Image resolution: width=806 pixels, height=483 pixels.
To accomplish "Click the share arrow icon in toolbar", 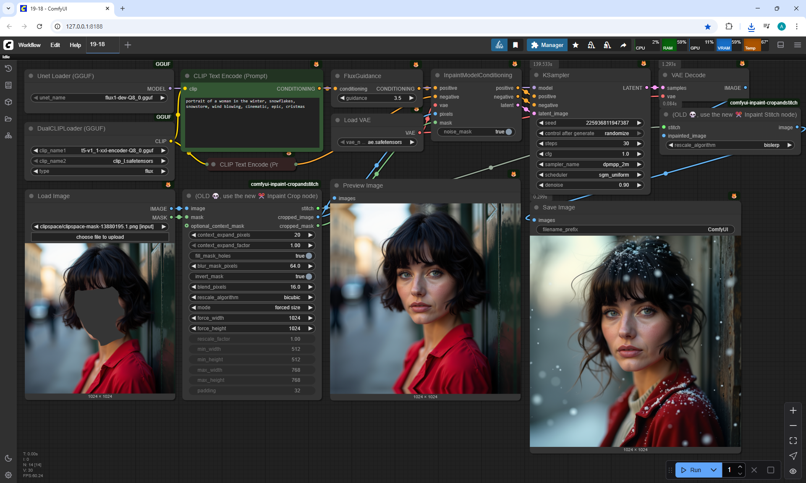I will (623, 45).
